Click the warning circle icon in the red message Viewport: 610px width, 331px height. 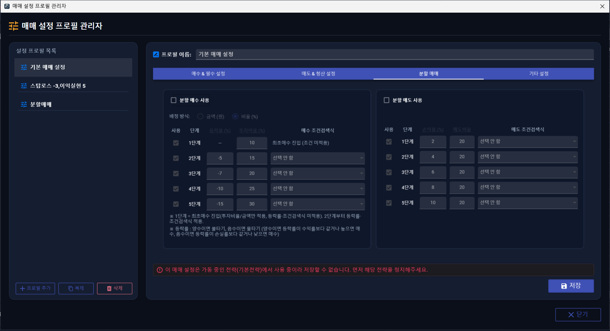tap(160, 270)
